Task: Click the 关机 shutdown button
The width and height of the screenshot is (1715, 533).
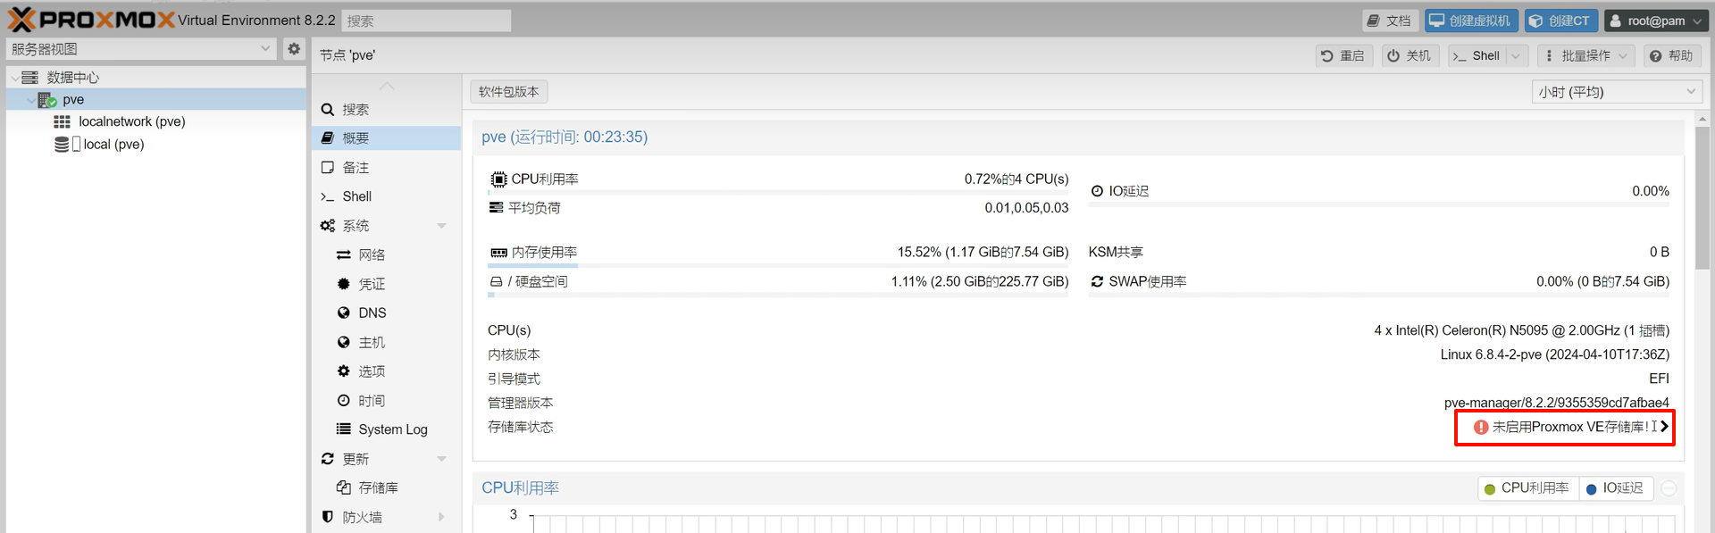Action: coord(1410,55)
